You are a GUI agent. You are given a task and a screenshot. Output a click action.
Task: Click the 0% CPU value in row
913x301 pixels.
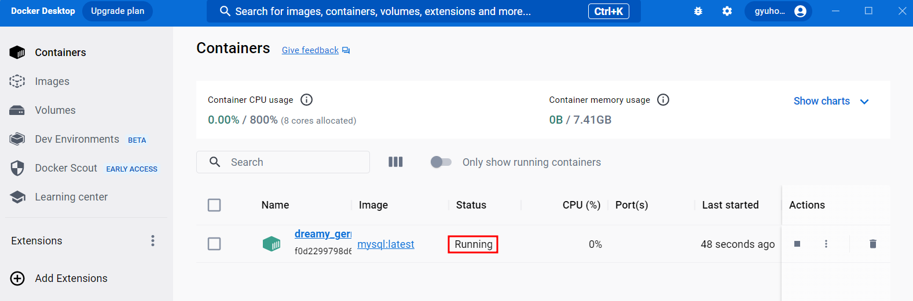coord(595,244)
